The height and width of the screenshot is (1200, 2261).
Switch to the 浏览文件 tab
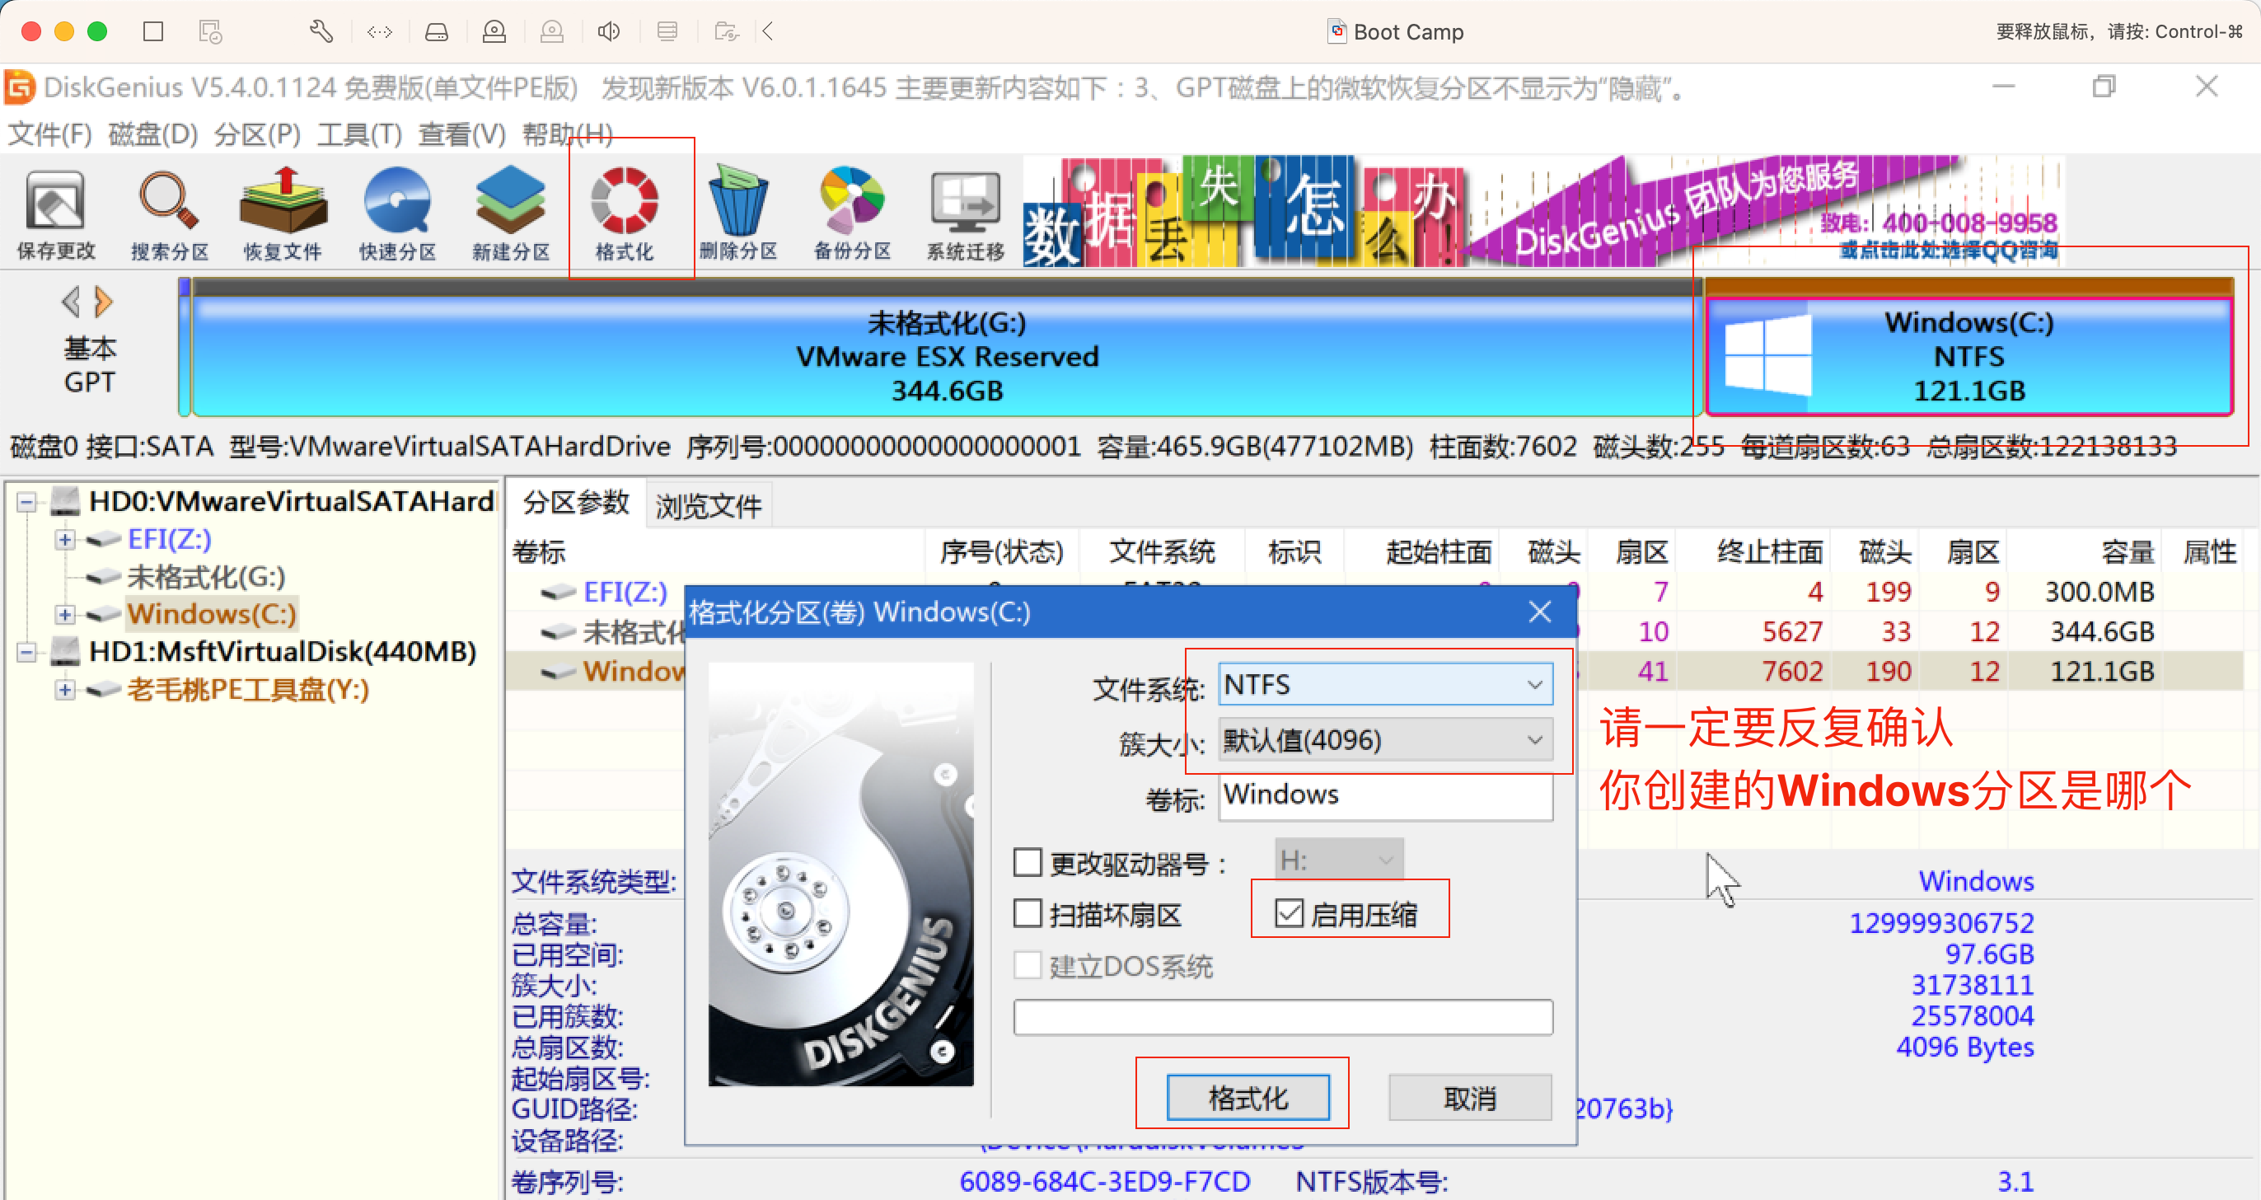(709, 506)
